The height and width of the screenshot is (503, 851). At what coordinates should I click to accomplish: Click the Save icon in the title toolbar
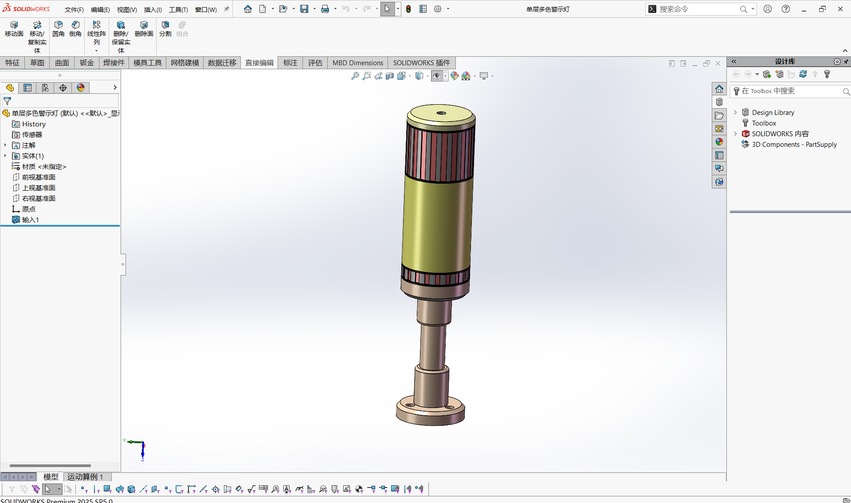coord(304,9)
